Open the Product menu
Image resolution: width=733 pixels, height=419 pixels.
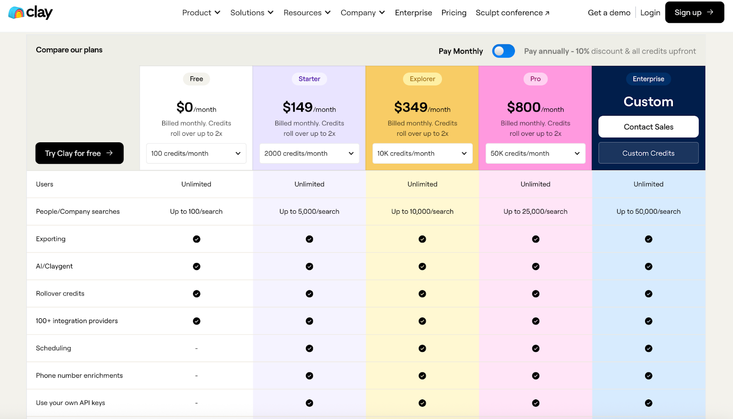(x=201, y=13)
